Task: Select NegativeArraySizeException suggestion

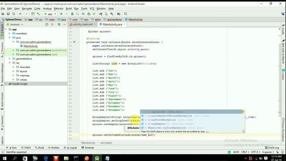Action: [193, 128]
